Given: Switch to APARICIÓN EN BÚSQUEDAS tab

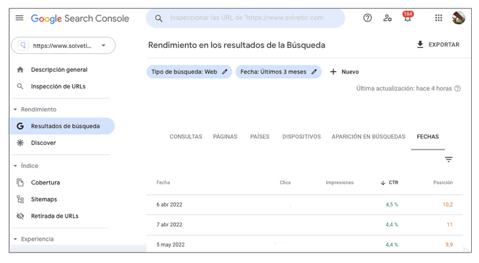Looking at the screenshot, I should [368, 136].
